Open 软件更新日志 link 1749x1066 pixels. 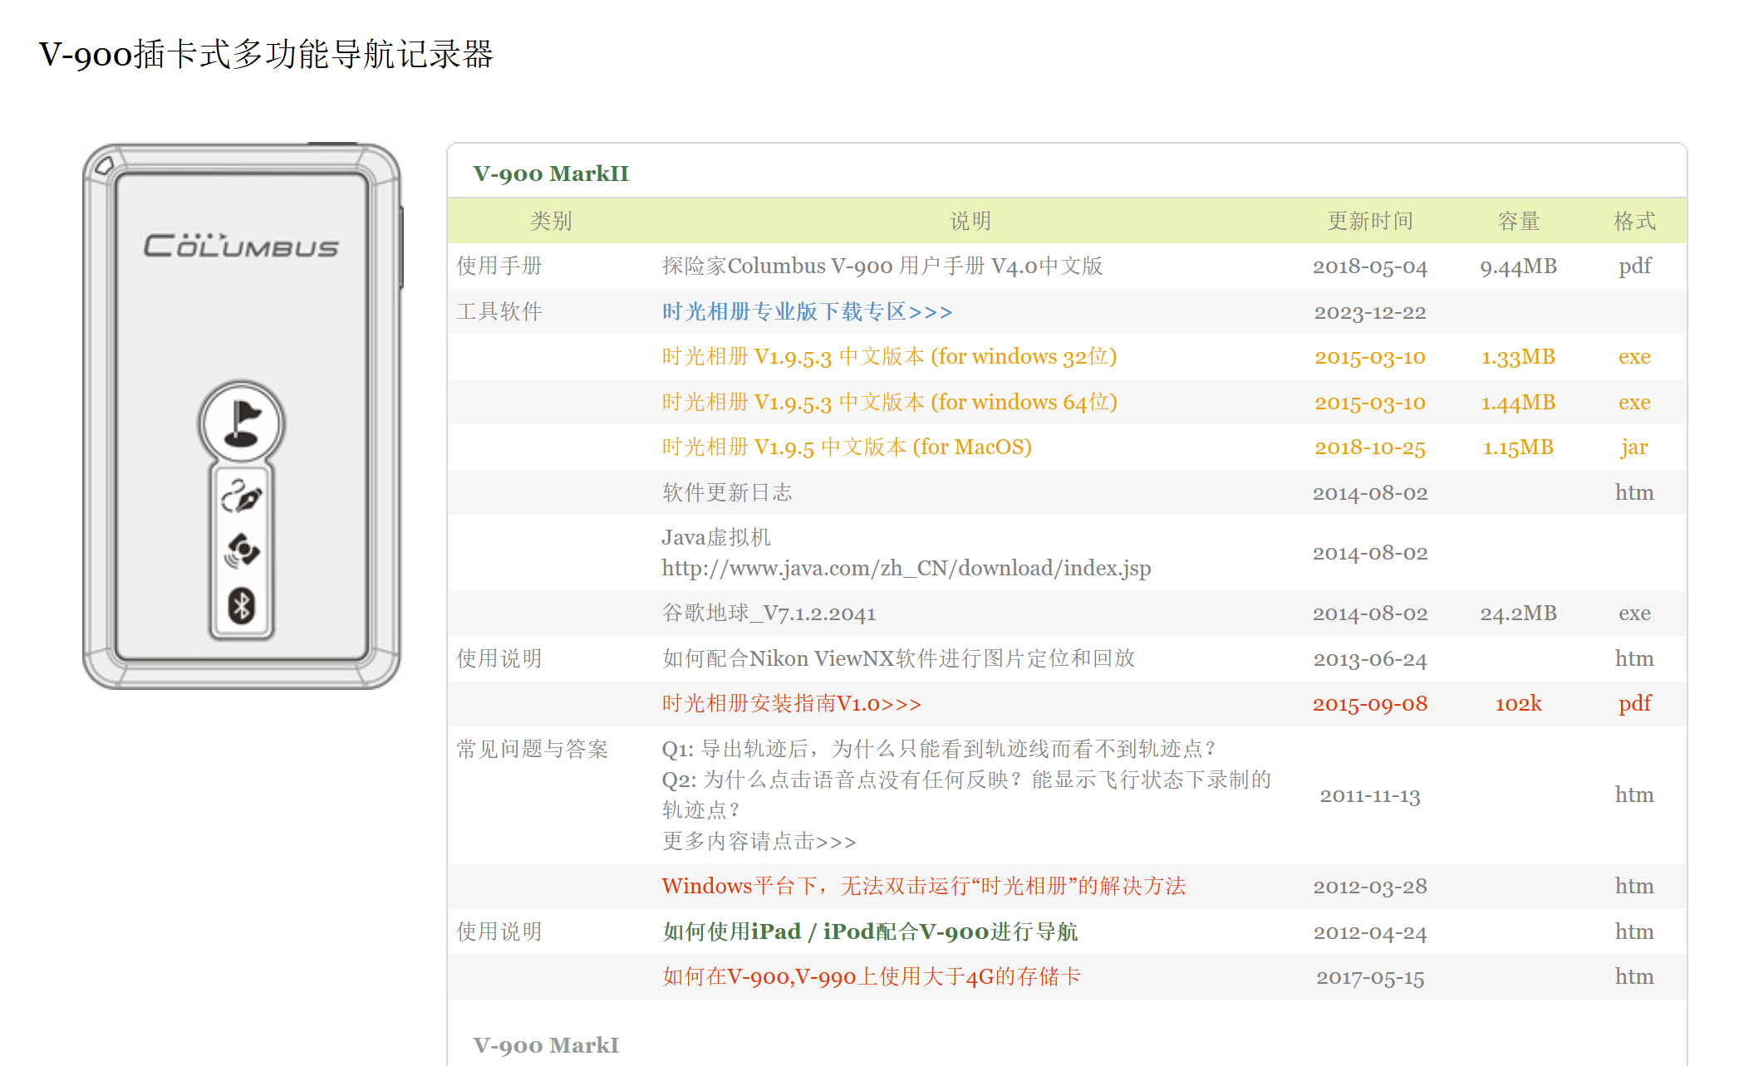(x=727, y=492)
